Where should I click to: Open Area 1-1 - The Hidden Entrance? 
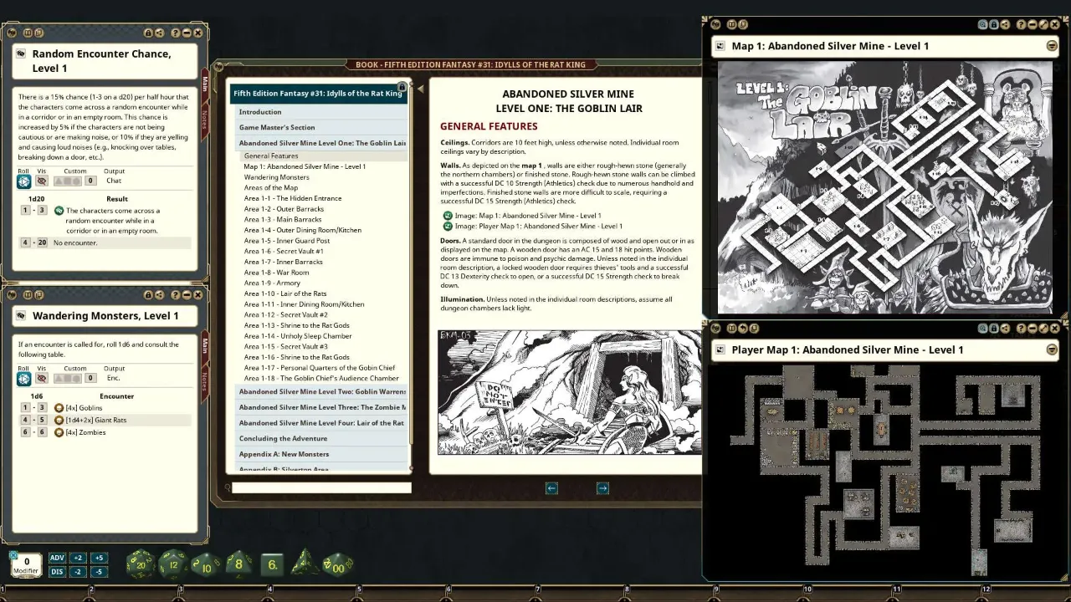(293, 198)
